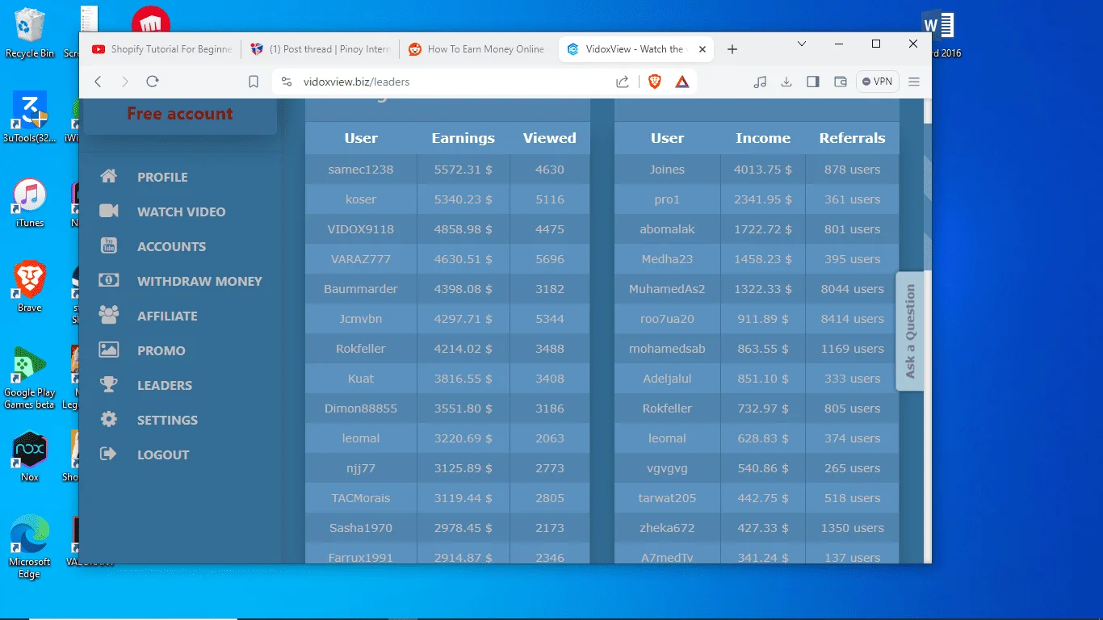The image size is (1103, 620).
Task: Click the Brave Rewards triangle icon
Action: coord(682,82)
